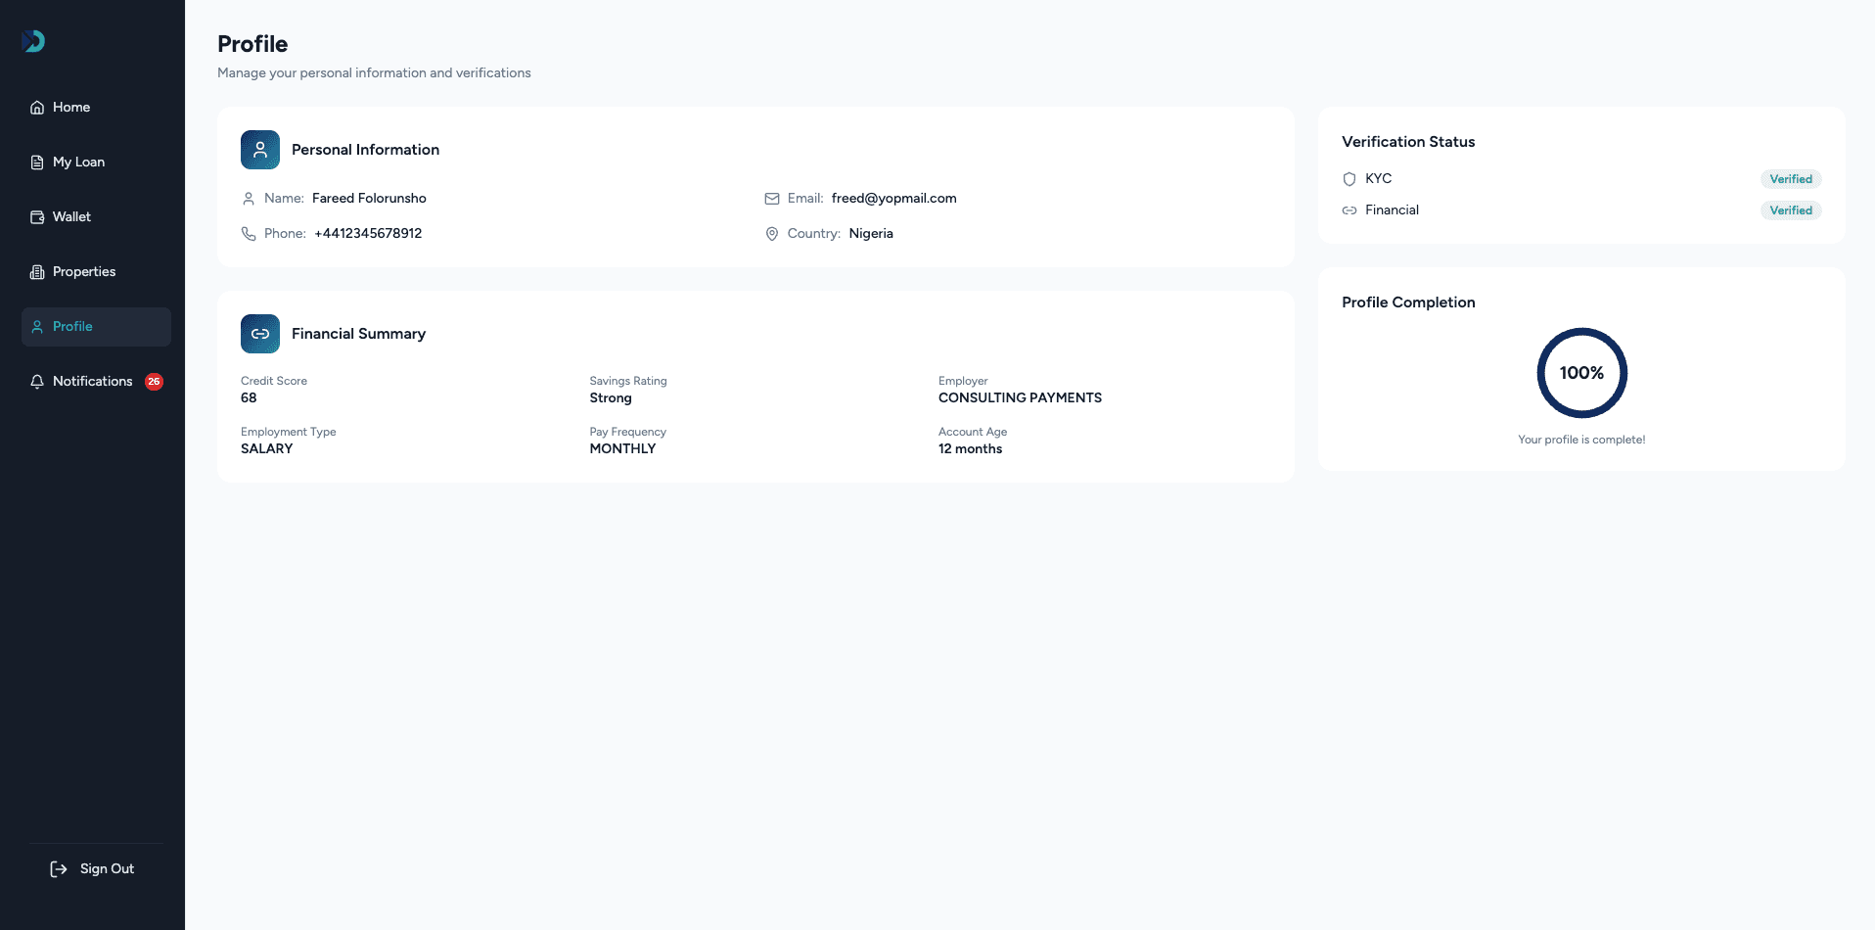Click the Financial verification label
The image size is (1875, 930).
click(1392, 210)
